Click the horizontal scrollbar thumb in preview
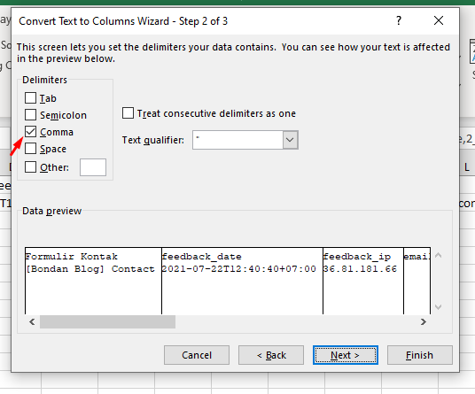The image size is (475, 394). coord(107,321)
